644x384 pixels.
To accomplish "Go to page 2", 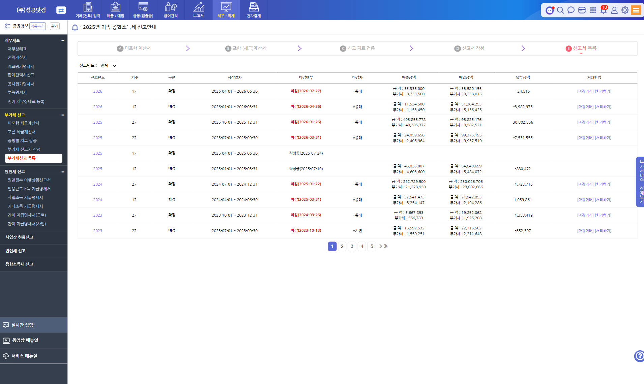I will tap(342, 246).
